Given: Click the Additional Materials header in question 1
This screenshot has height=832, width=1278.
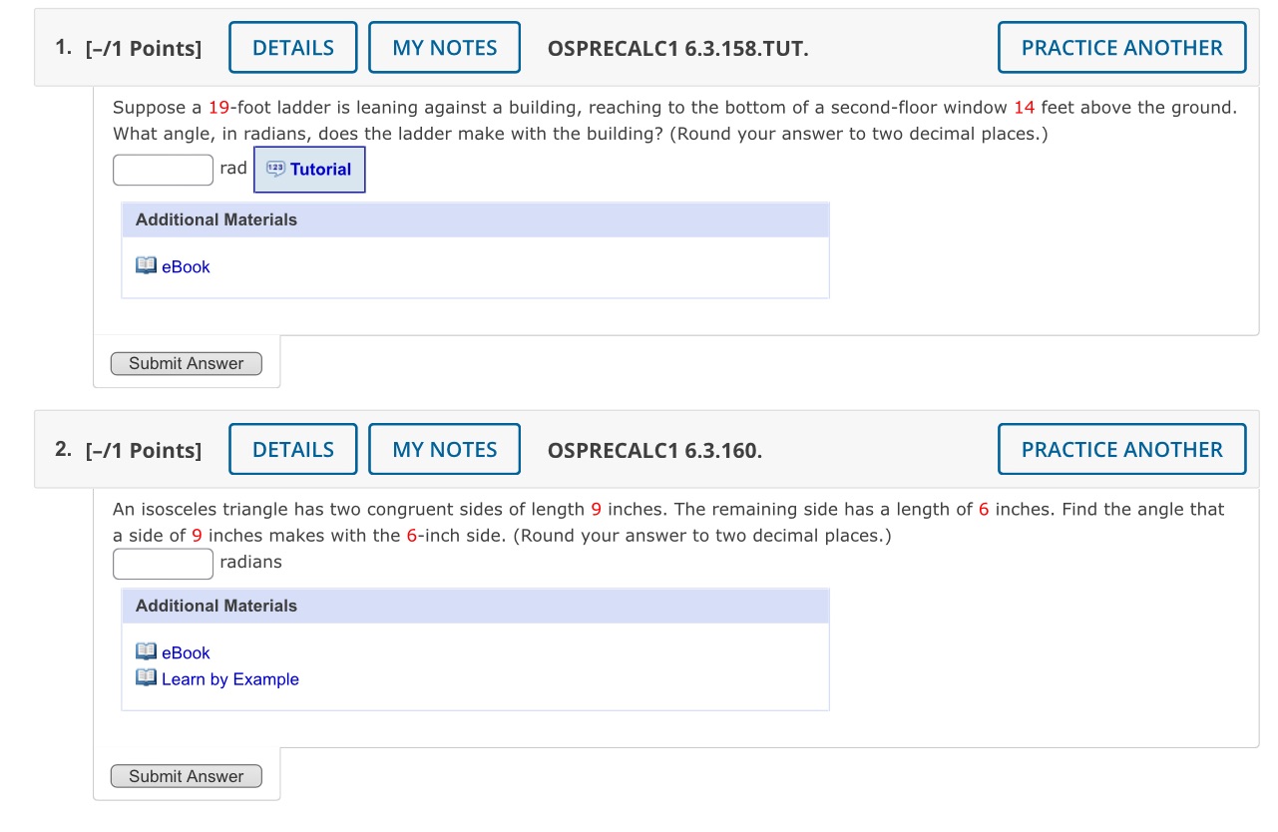Looking at the screenshot, I should click(476, 219).
